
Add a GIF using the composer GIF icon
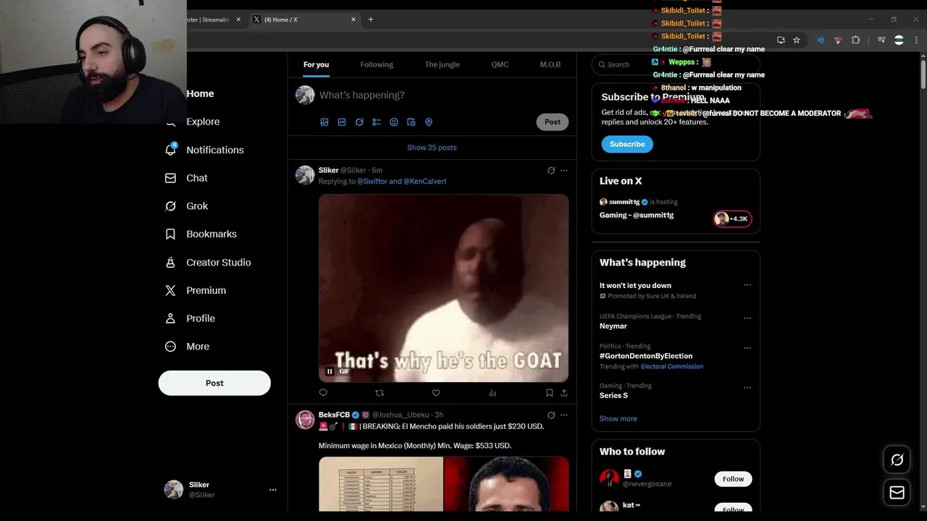tap(342, 122)
